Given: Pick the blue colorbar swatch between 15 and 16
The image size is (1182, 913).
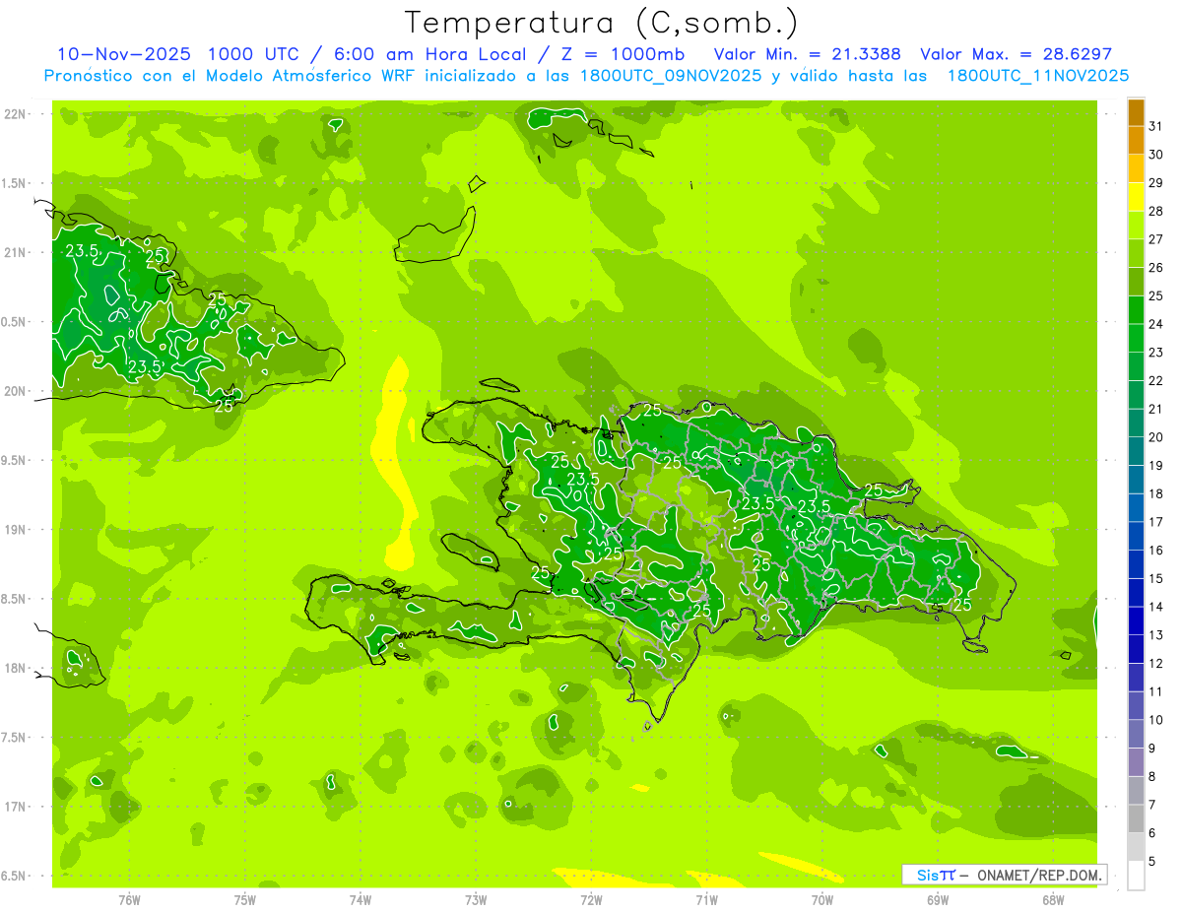Looking at the screenshot, I should 1136,564.
